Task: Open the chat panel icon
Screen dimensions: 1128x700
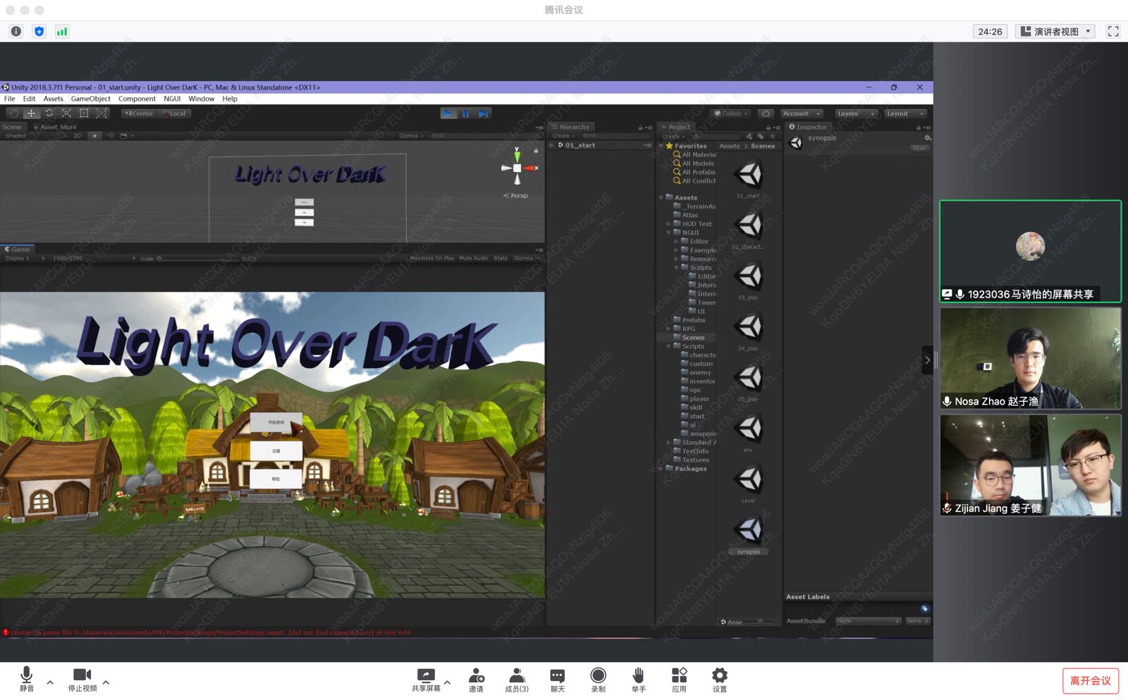Action: point(557,676)
